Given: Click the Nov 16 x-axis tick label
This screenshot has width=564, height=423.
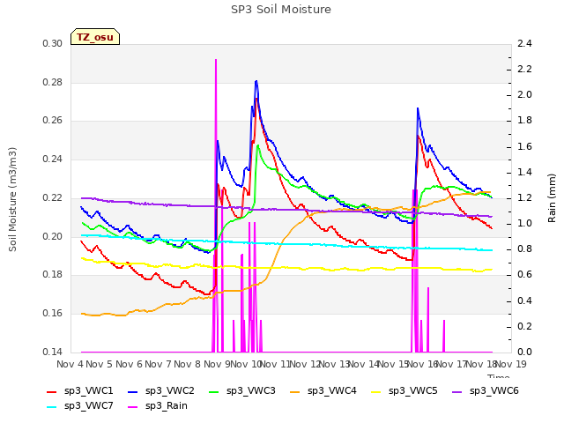Looking at the screenshot, I should click(423, 364).
